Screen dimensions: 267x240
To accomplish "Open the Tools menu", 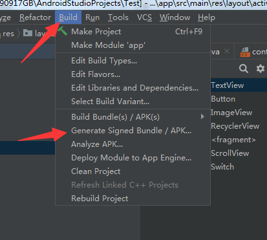I will click(118, 17).
